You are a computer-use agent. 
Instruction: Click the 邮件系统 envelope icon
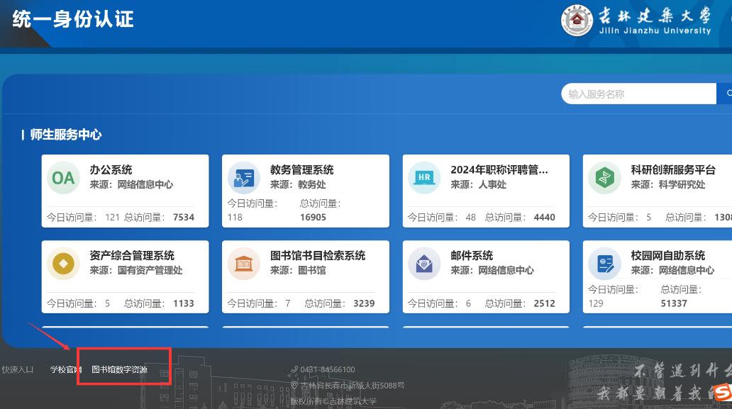pyautogui.click(x=424, y=264)
